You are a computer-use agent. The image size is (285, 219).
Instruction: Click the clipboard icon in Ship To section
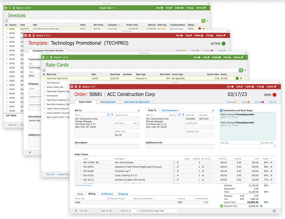[179, 115]
